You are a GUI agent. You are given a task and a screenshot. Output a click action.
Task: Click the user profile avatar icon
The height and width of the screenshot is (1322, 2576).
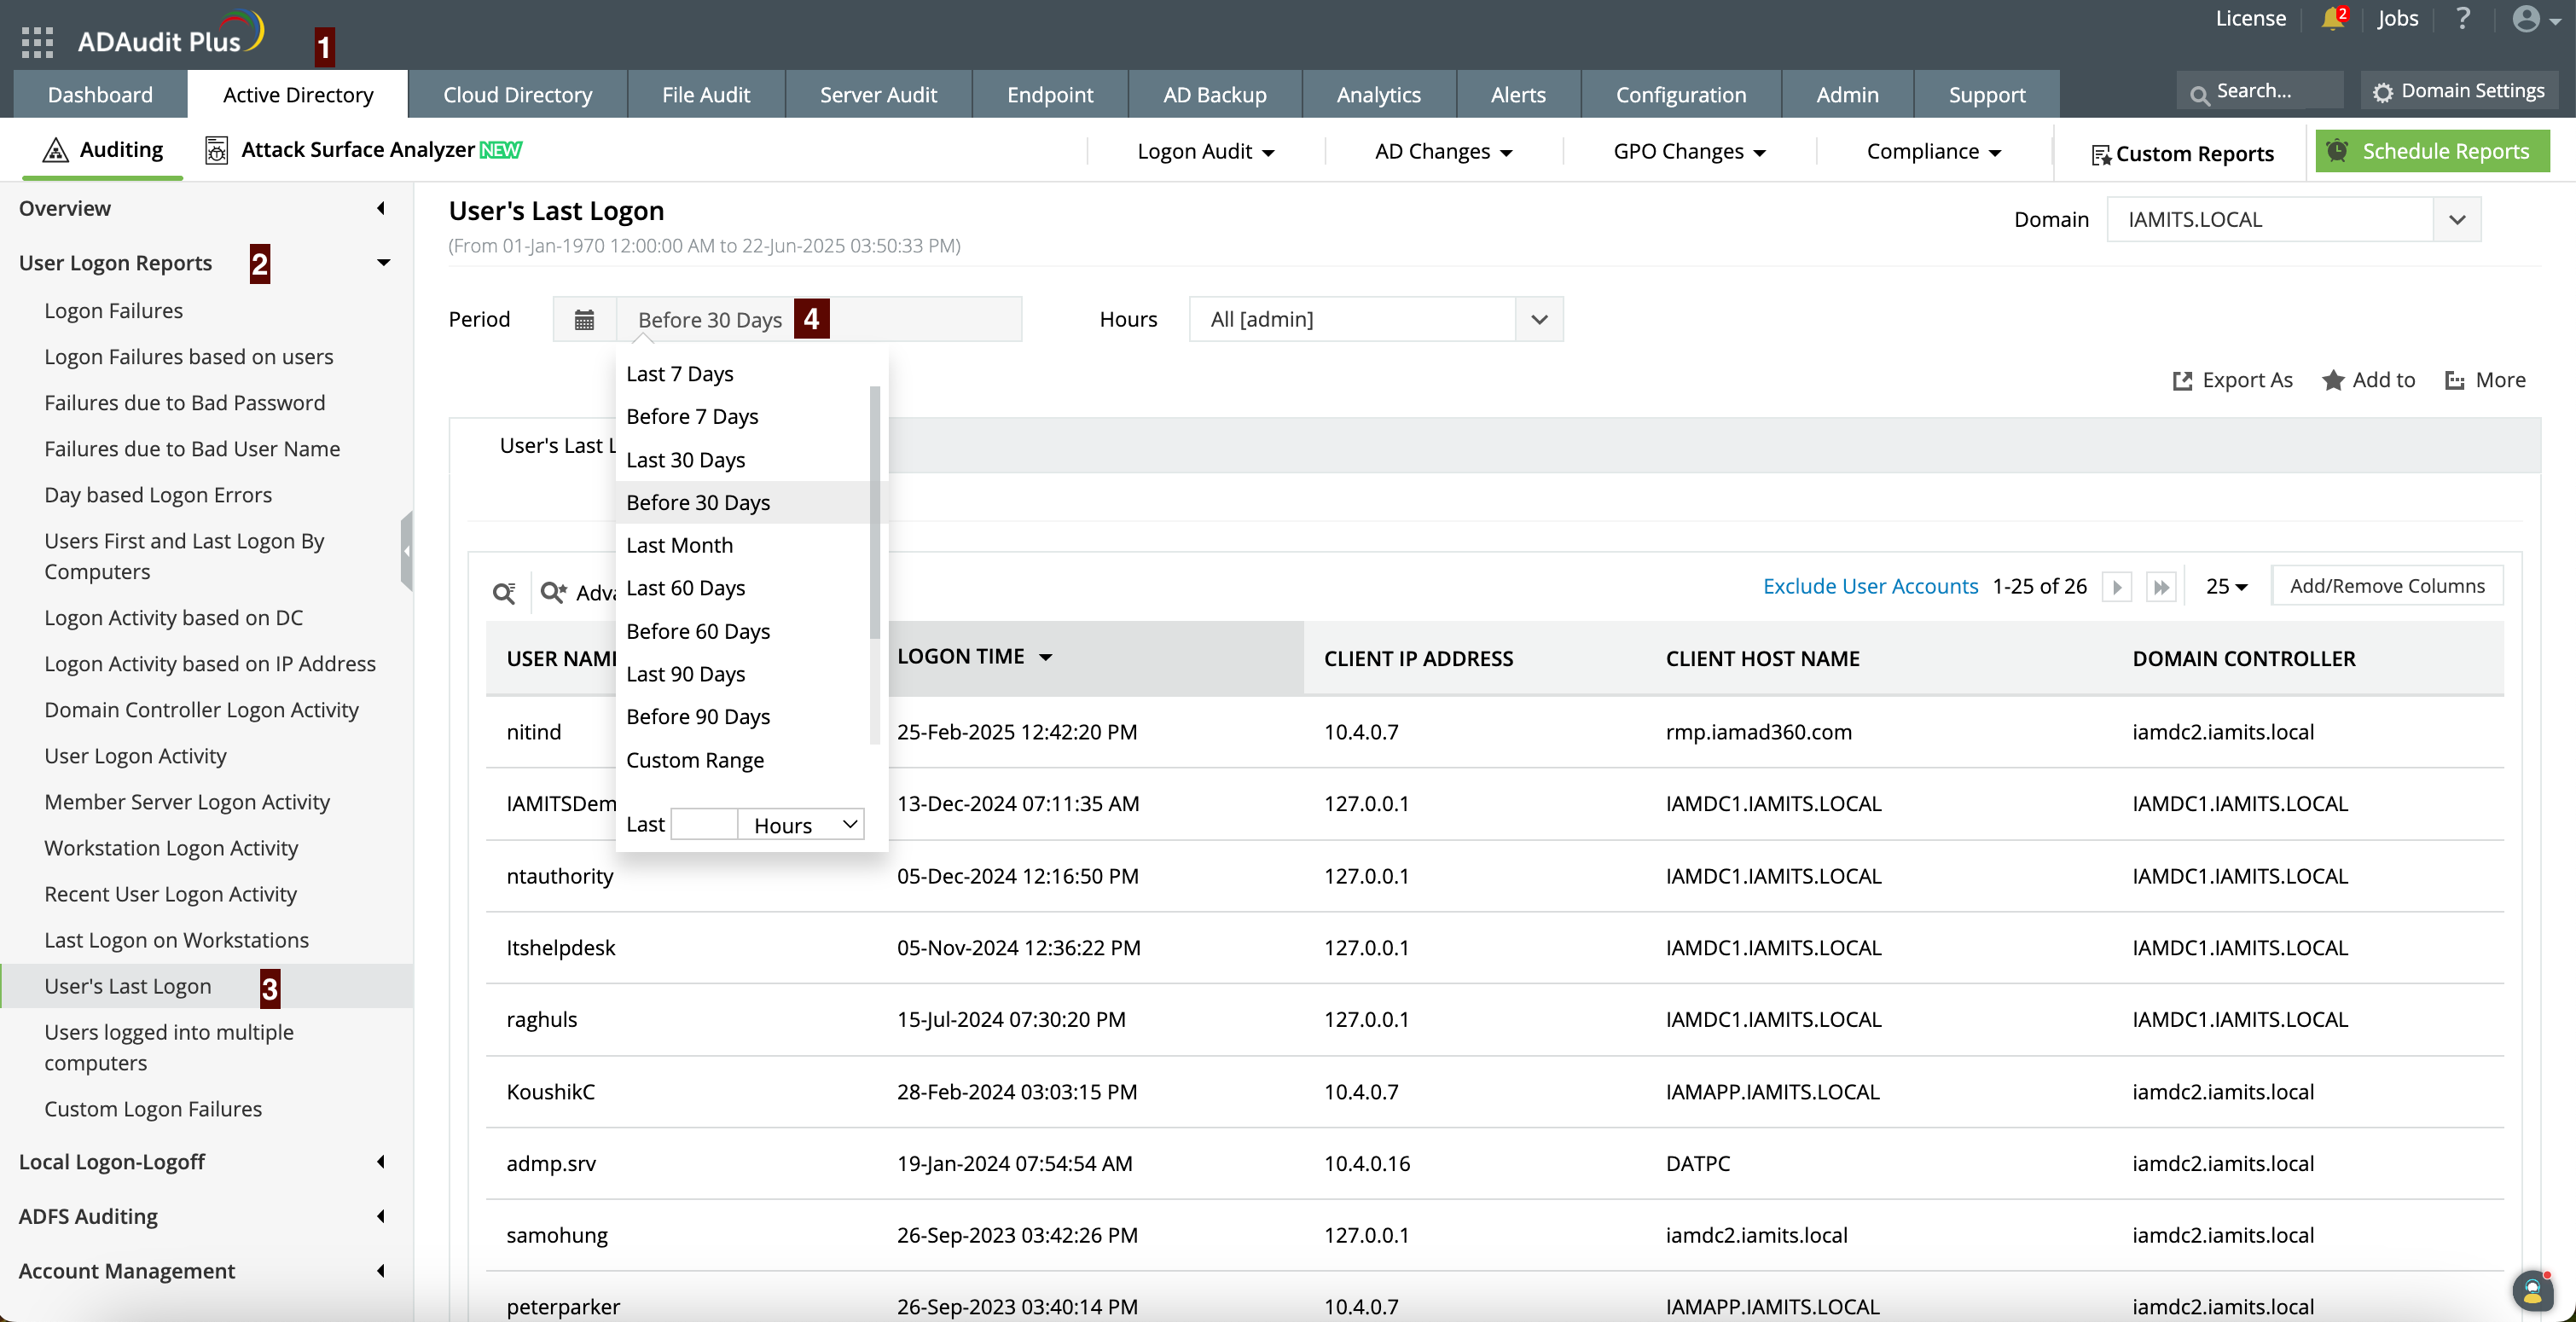2526,19
